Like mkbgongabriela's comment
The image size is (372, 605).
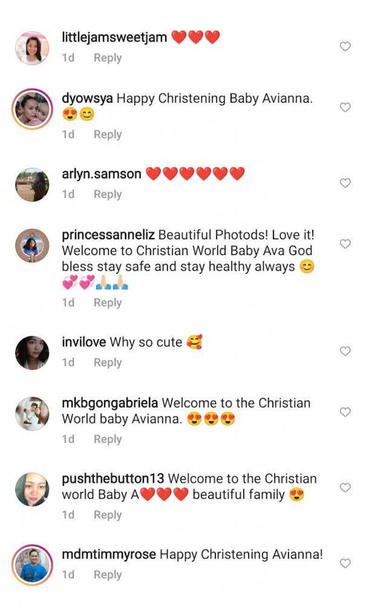pos(345,412)
